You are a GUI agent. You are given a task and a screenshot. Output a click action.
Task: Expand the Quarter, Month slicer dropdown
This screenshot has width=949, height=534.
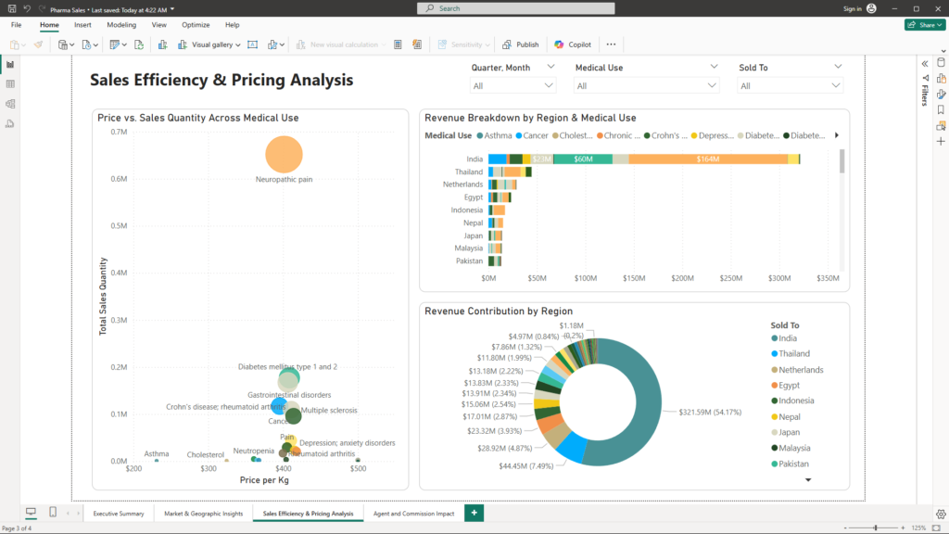512,86
